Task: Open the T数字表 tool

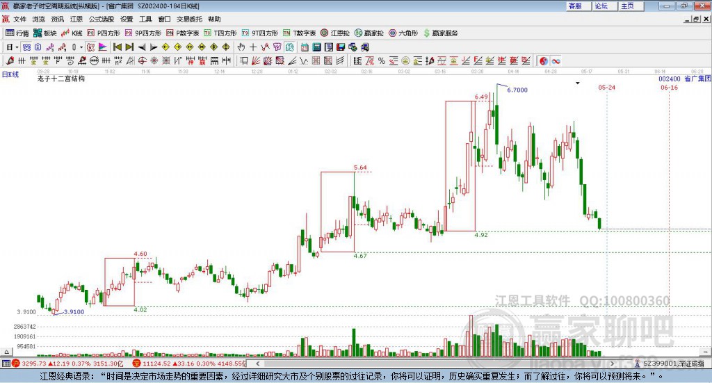Action: click(x=299, y=33)
